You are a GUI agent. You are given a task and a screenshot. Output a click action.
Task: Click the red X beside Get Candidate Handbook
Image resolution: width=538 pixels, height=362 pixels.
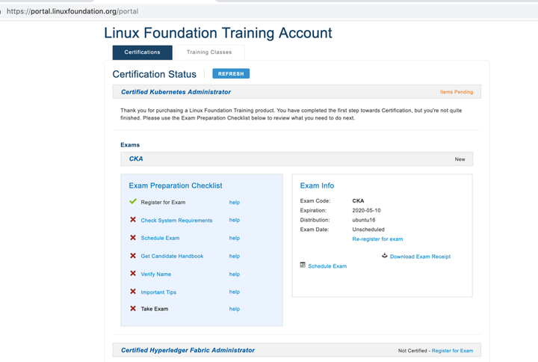[x=133, y=256]
